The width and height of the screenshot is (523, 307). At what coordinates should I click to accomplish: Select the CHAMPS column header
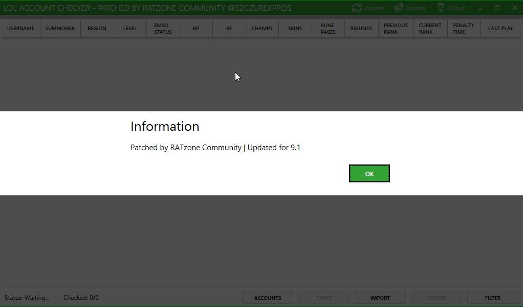tap(262, 29)
